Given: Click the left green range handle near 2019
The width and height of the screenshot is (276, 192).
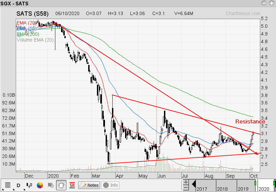Looking at the screenshot, I should [x=256, y=183].
